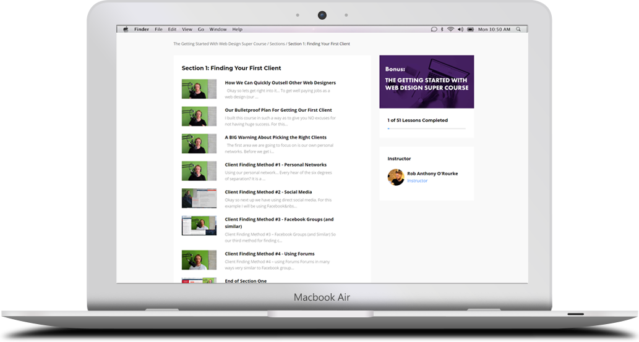Screen dimensions: 639x342
Task: Open lesson Client Finding Method #3 - Facebook Groups
Action: click(x=279, y=222)
